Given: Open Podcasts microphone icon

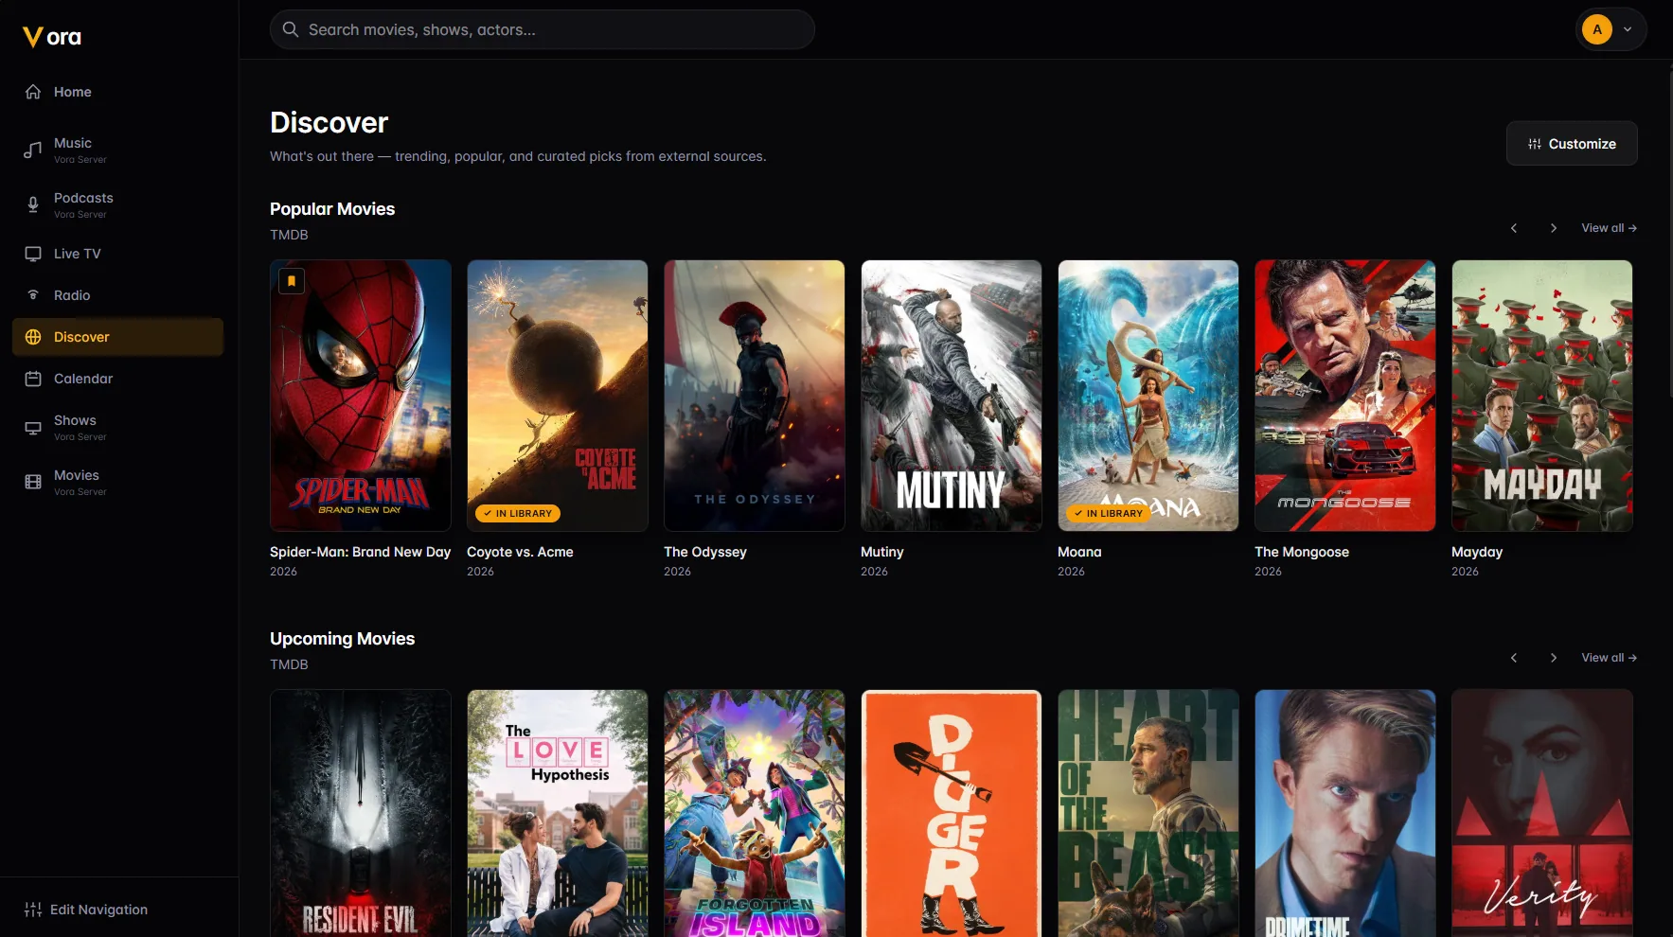Looking at the screenshot, I should click(x=33, y=204).
